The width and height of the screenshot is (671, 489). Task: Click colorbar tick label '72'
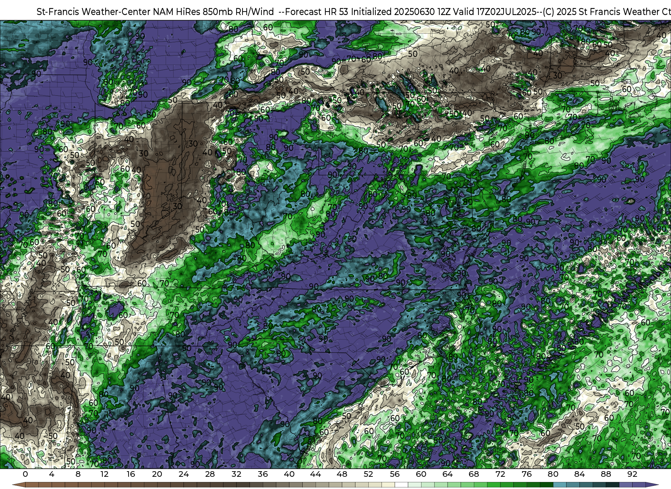point(500,474)
